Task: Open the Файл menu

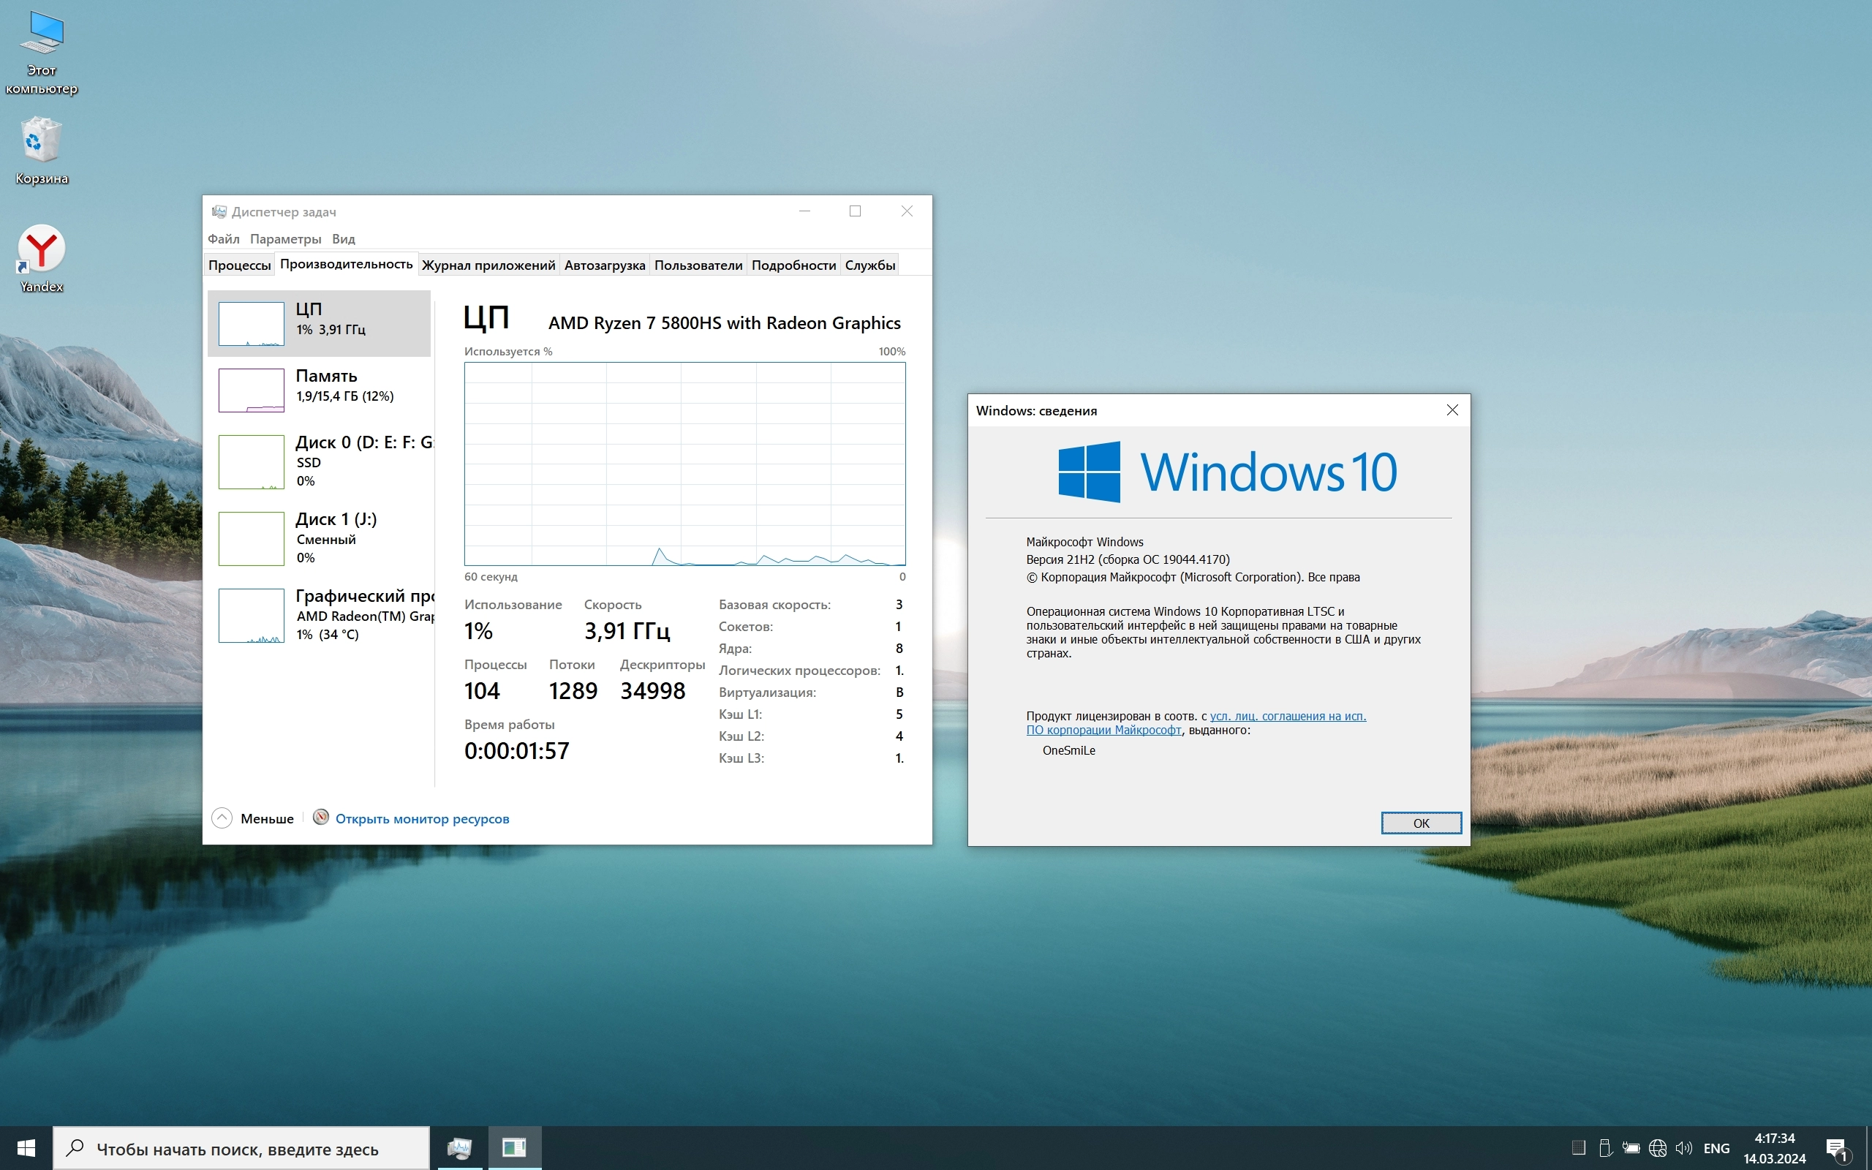Action: coord(224,239)
